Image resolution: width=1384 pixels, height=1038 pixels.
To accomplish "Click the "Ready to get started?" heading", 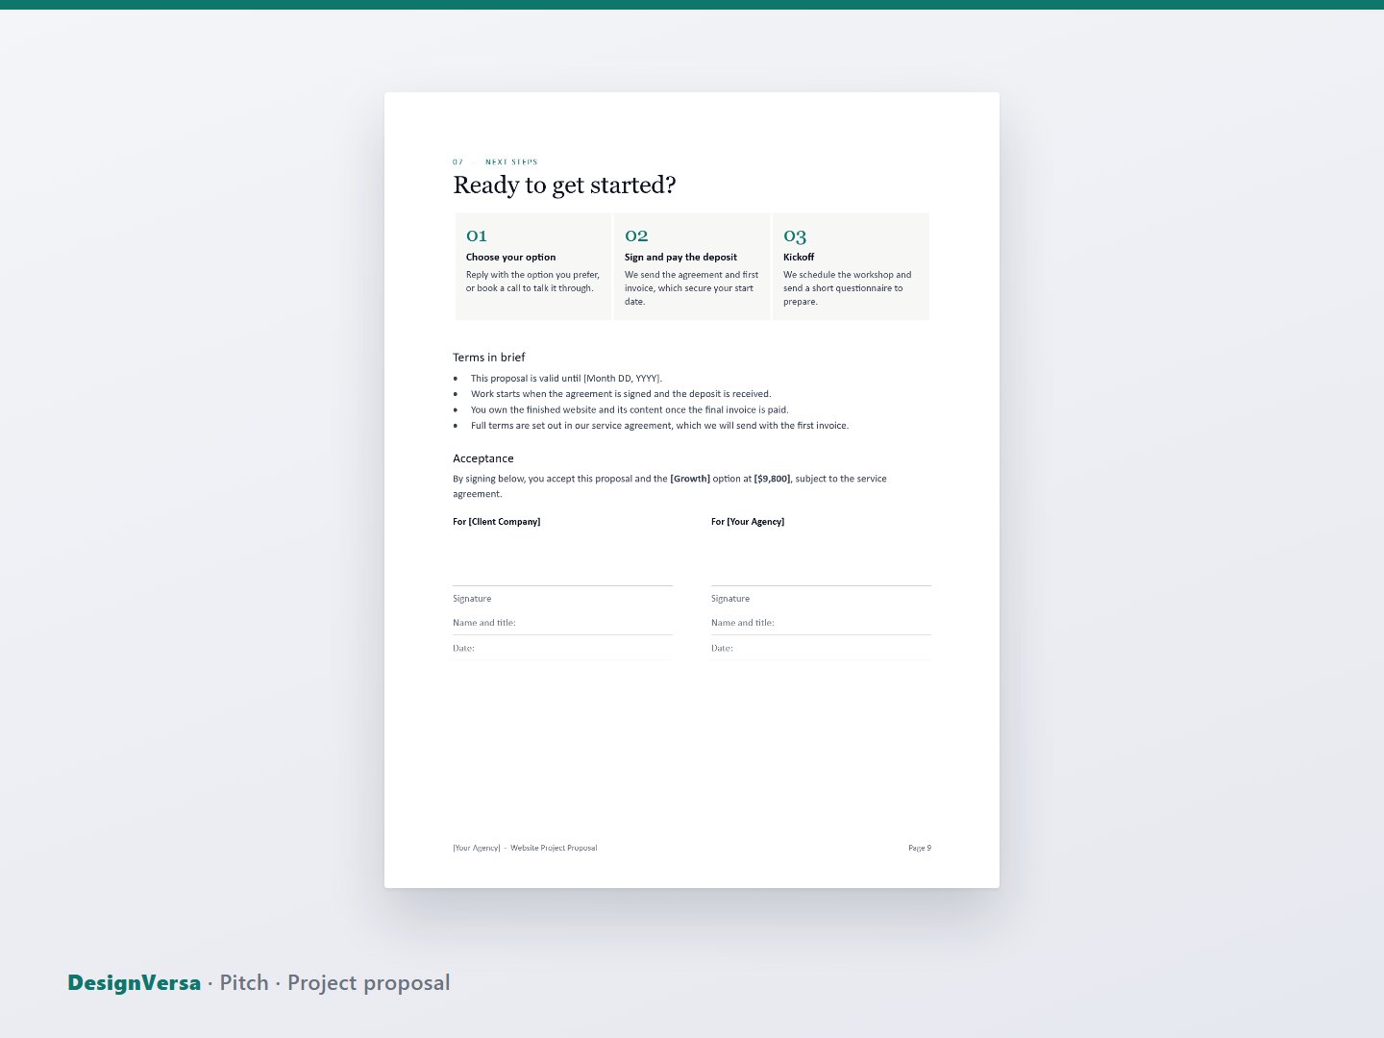I will 564,185.
